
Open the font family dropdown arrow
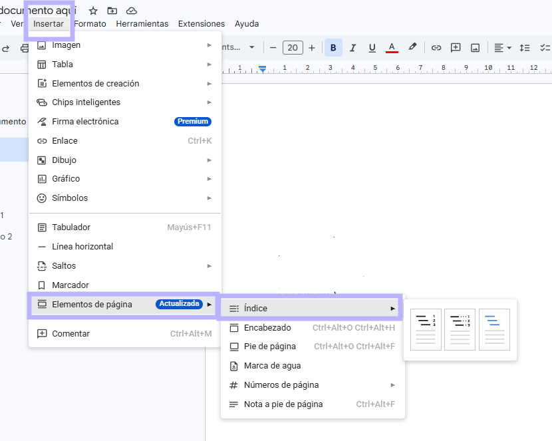(251, 47)
